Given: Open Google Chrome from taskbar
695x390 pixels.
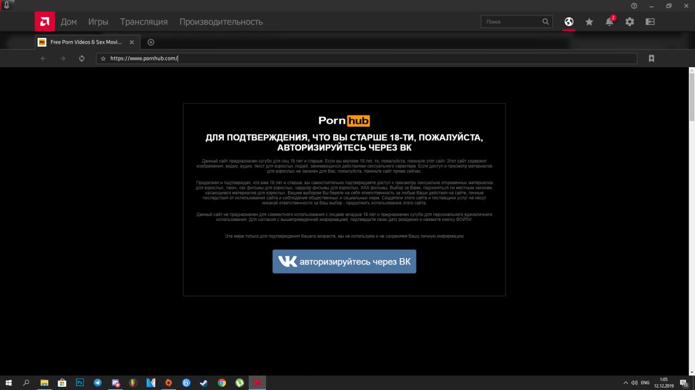Looking at the screenshot, I should pos(222,382).
